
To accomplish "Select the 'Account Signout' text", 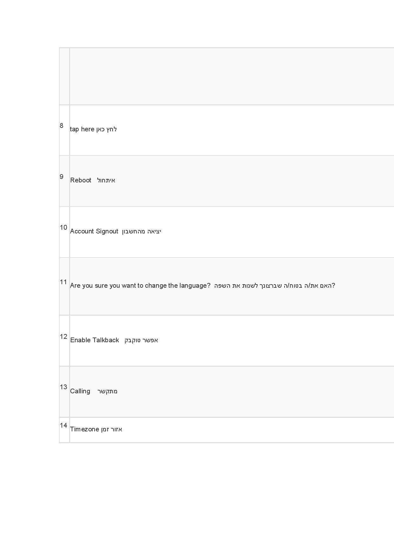I will (x=94, y=231).
